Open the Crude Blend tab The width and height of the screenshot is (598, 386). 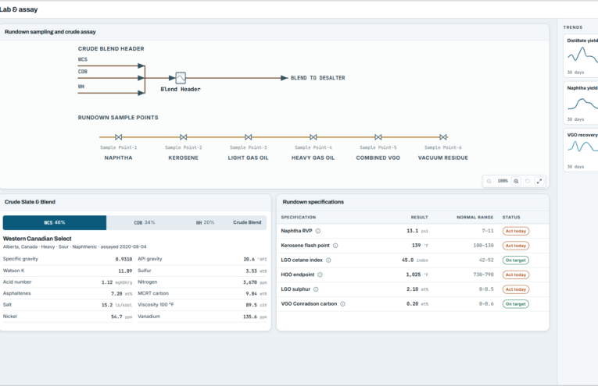pyautogui.click(x=247, y=222)
